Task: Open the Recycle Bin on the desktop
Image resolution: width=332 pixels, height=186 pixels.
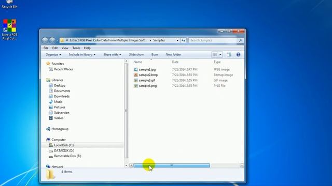Action: (x=9, y=4)
